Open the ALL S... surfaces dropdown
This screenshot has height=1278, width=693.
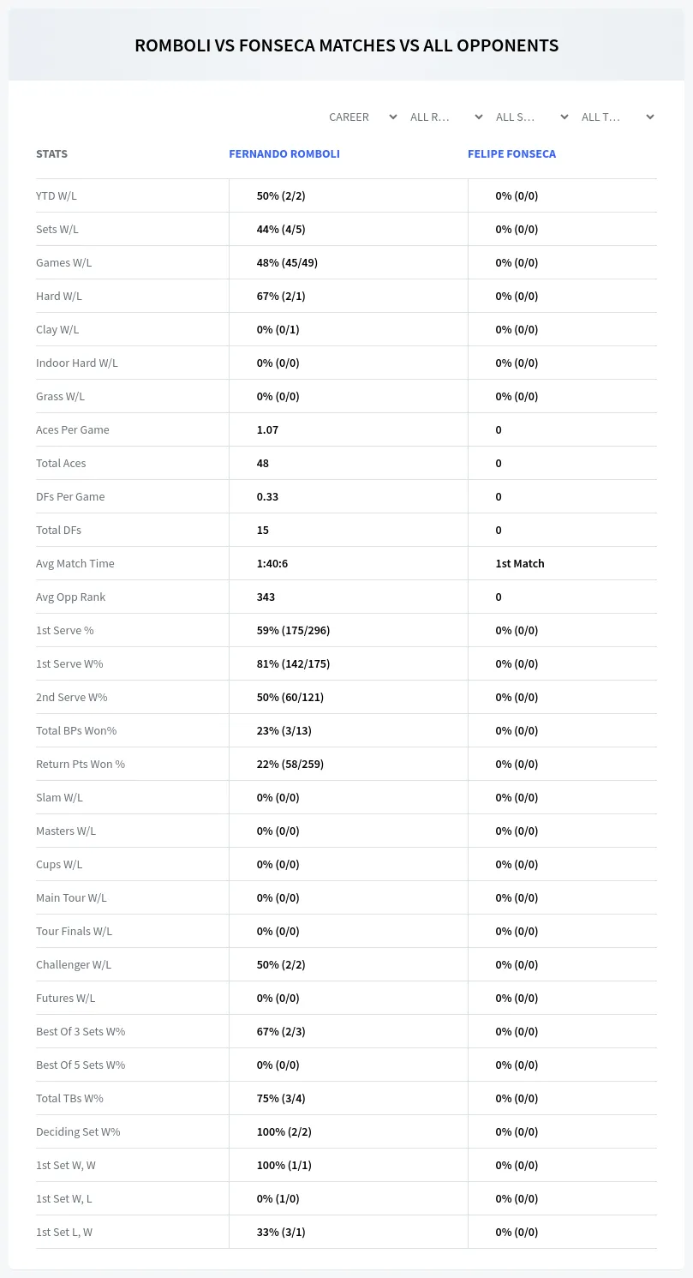tap(533, 117)
